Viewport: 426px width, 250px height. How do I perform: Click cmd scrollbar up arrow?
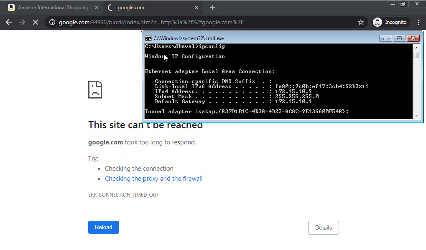click(x=416, y=47)
